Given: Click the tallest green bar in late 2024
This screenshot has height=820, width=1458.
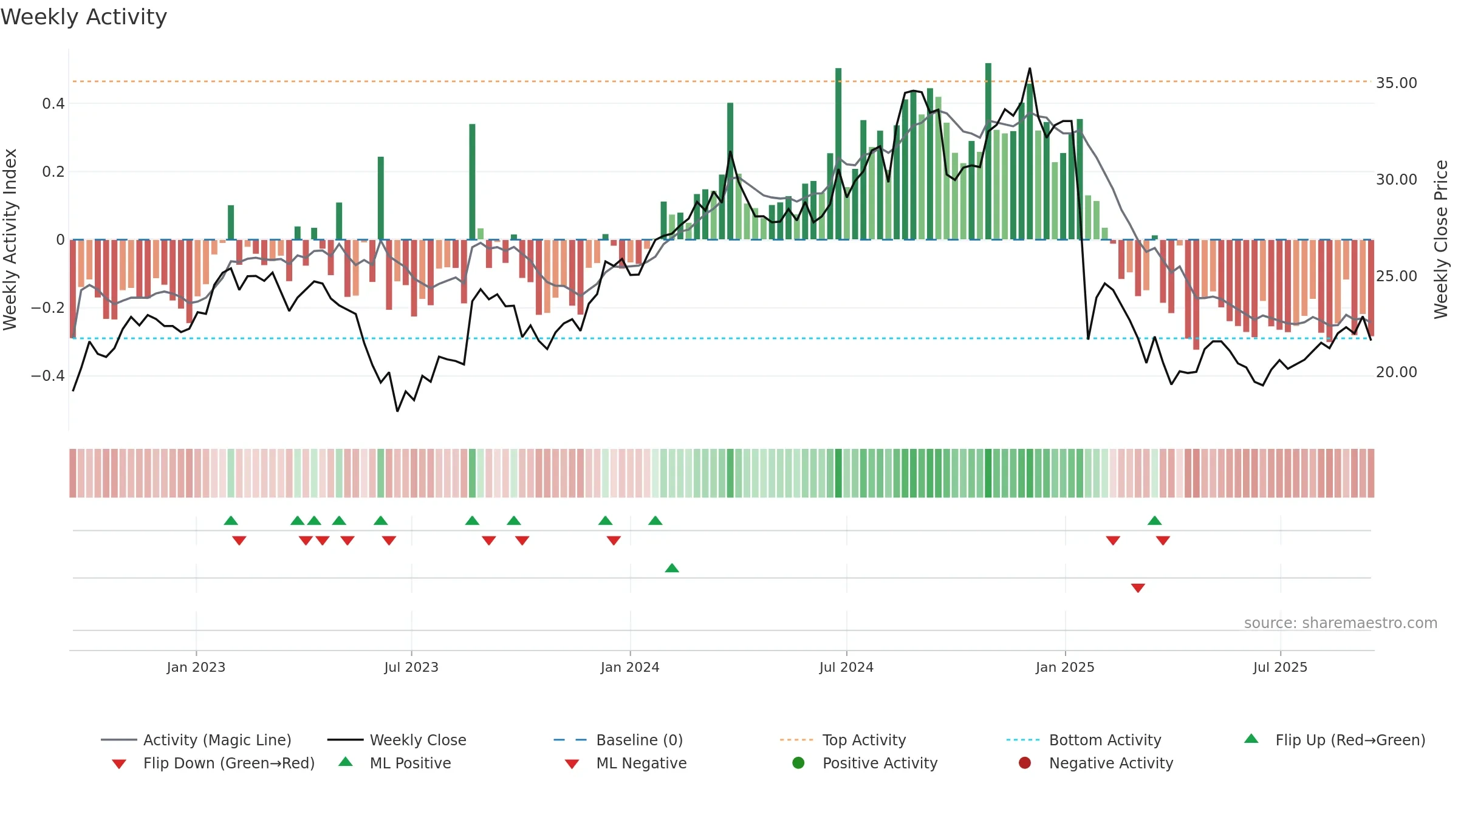Looking at the screenshot, I should tap(988, 151).
